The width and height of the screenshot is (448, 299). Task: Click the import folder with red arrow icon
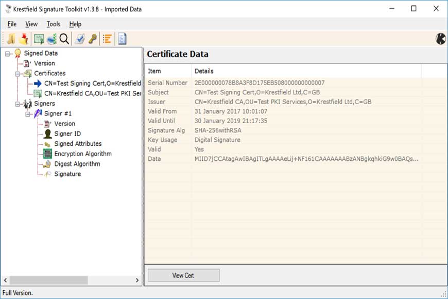coord(24,39)
